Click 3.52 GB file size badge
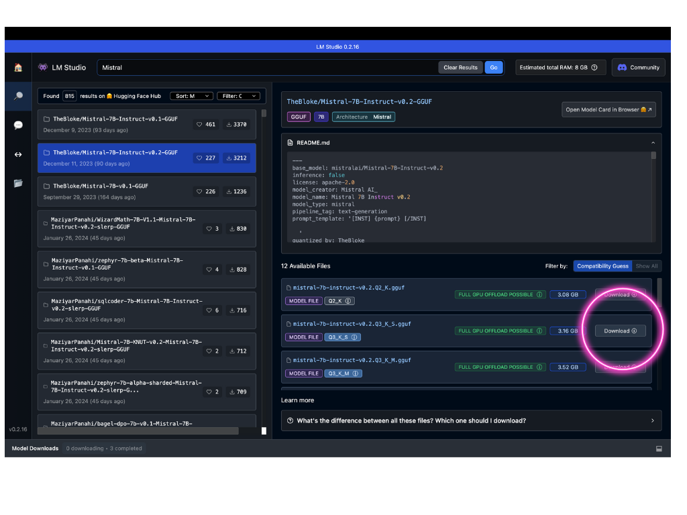The height and width of the screenshot is (515, 687). click(568, 367)
